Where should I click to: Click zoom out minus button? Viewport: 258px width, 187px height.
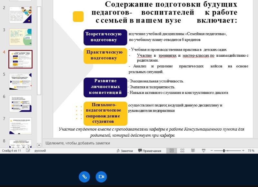pos(212,151)
